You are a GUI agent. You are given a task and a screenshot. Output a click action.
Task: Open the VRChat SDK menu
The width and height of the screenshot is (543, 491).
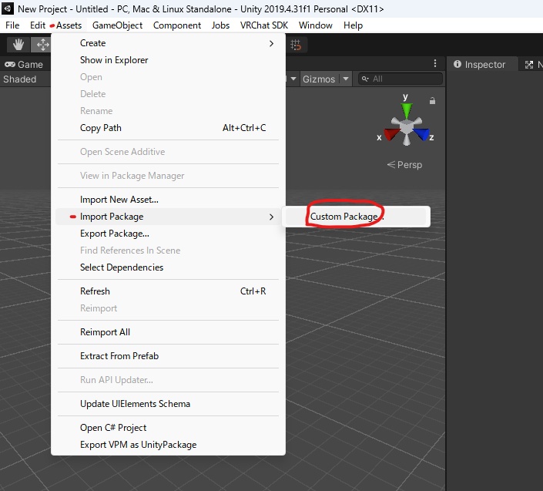(264, 25)
